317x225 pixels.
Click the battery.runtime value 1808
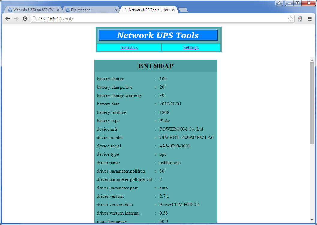point(164,112)
